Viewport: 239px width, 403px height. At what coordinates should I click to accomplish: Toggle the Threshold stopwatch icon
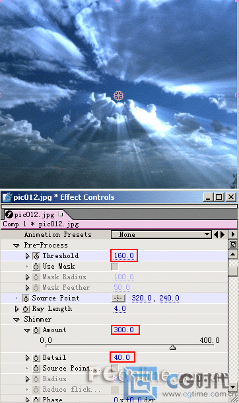tap(36, 256)
